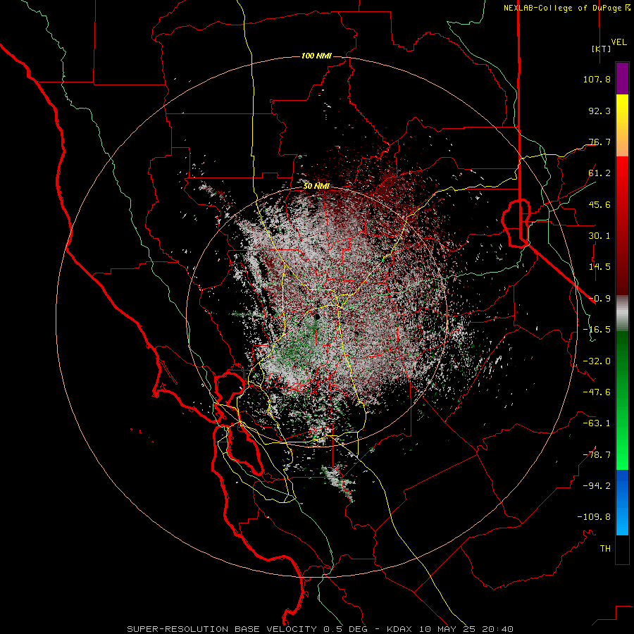Screen dimensions: 634x634
Task: Select the 76.7 velocity scale value
Action: pyautogui.click(x=599, y=142)
